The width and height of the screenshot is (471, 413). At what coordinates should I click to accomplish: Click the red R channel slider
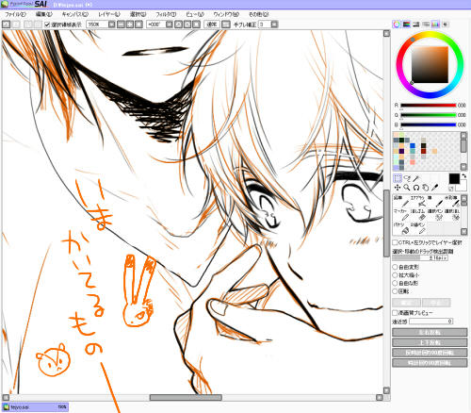[x=428, y=106]
